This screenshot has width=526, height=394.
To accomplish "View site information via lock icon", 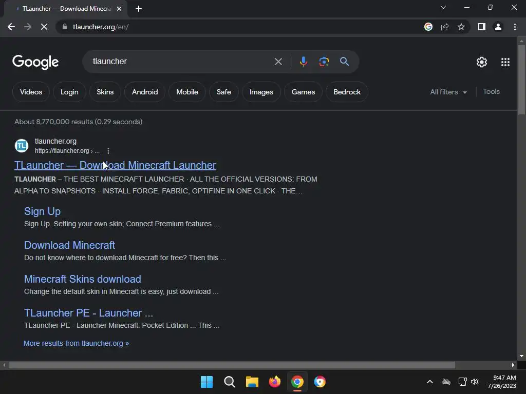I will (x=64, y=27).
